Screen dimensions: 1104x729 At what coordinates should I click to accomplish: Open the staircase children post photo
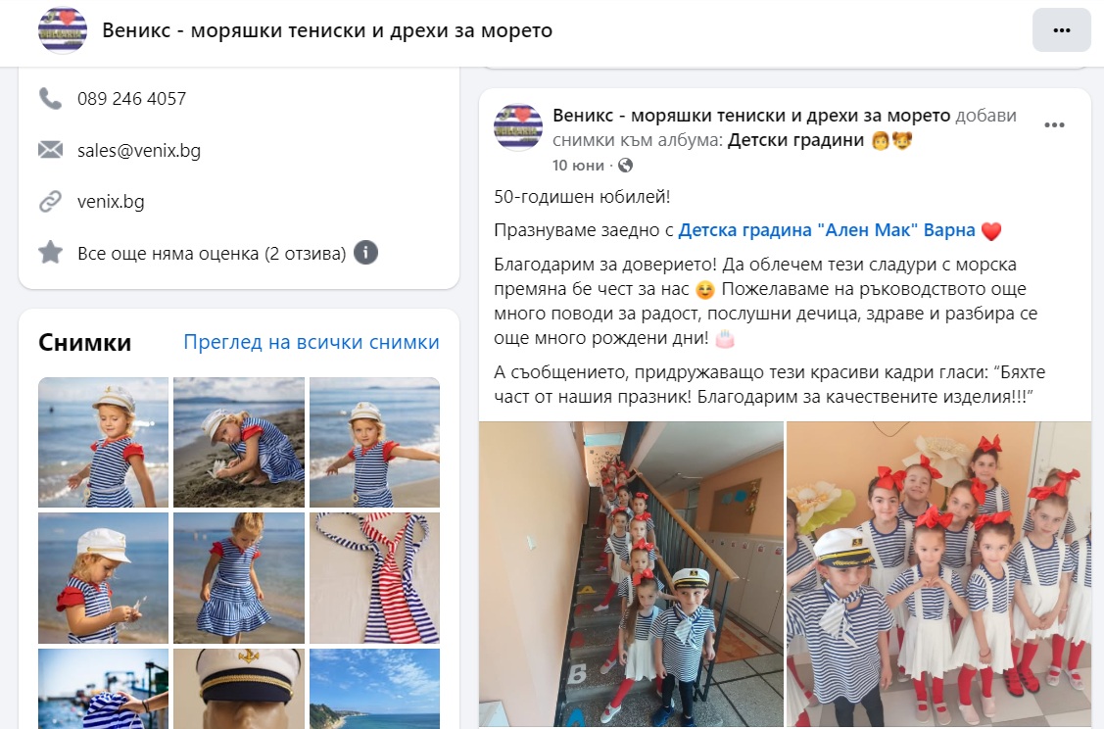(631, 574)
